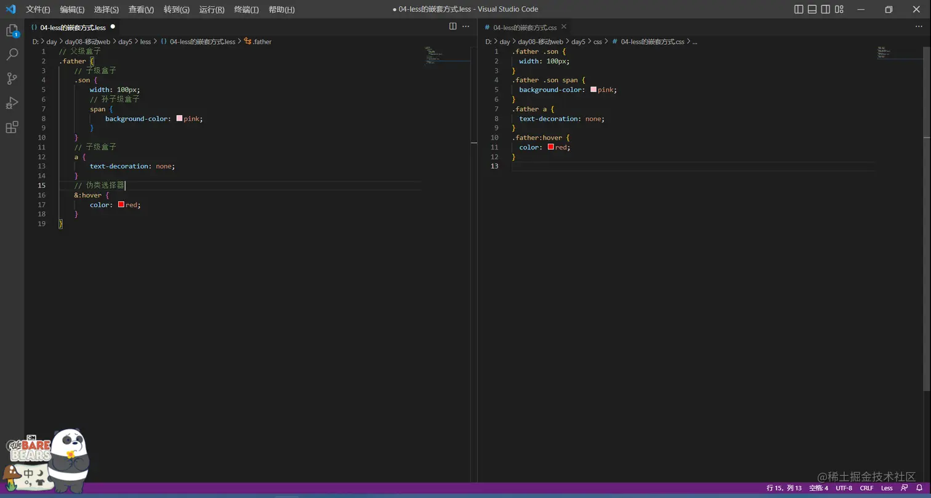Open the 查看(V) menu

click(141, 9)
